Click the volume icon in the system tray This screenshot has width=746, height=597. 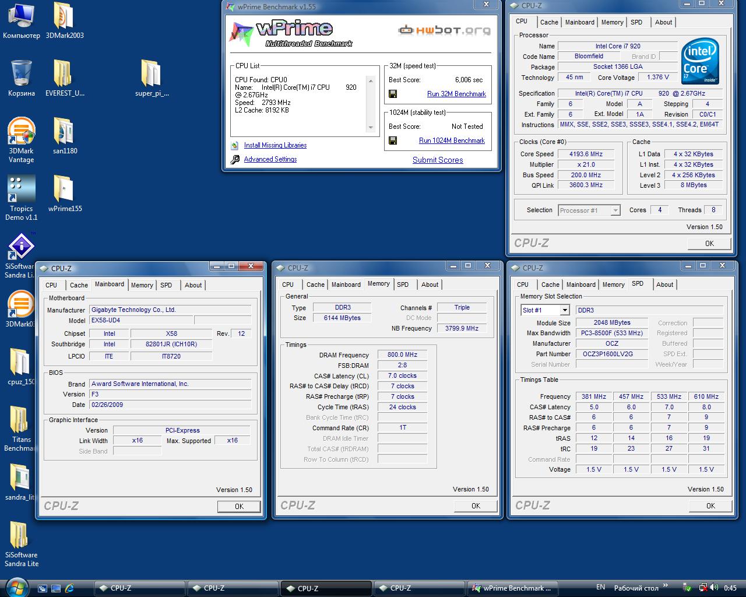tap(715, 588)
